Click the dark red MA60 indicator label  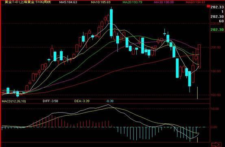195,2
